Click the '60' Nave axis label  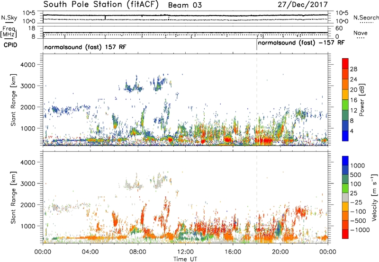tap(339, 28)
